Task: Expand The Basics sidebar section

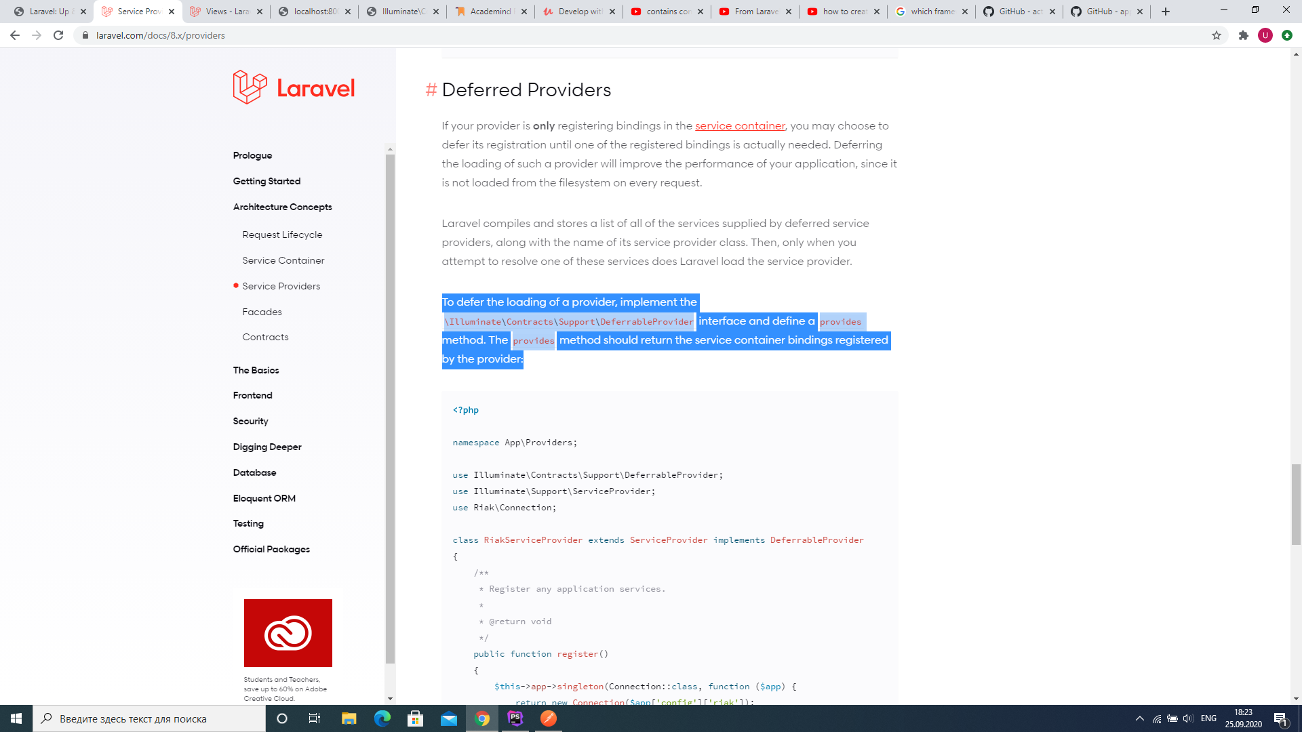Action: tap(256, 370)
